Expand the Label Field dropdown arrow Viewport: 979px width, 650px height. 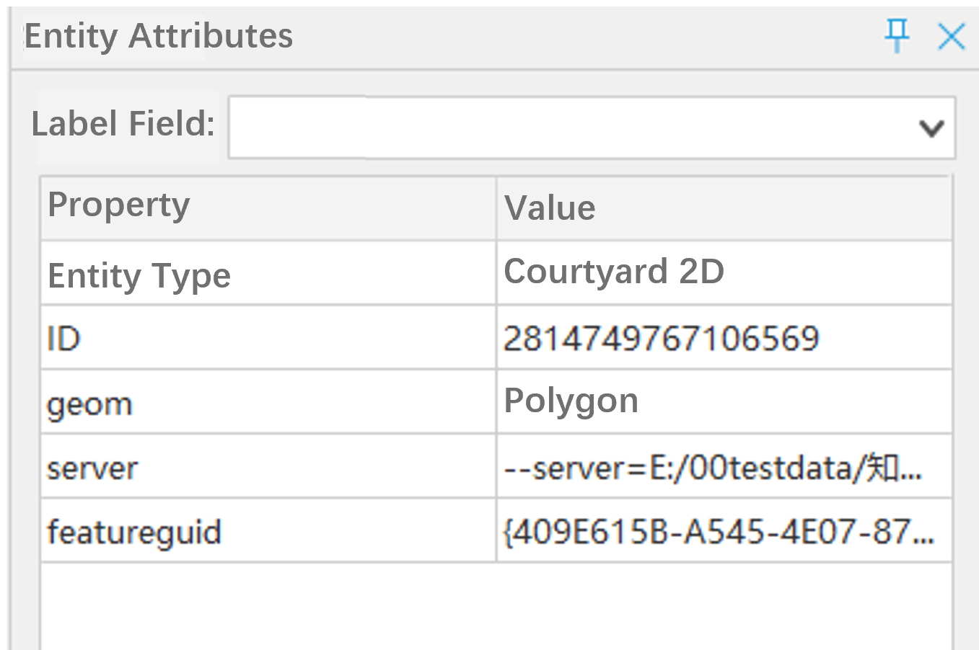pyautogui.click(x=931, y=128)
